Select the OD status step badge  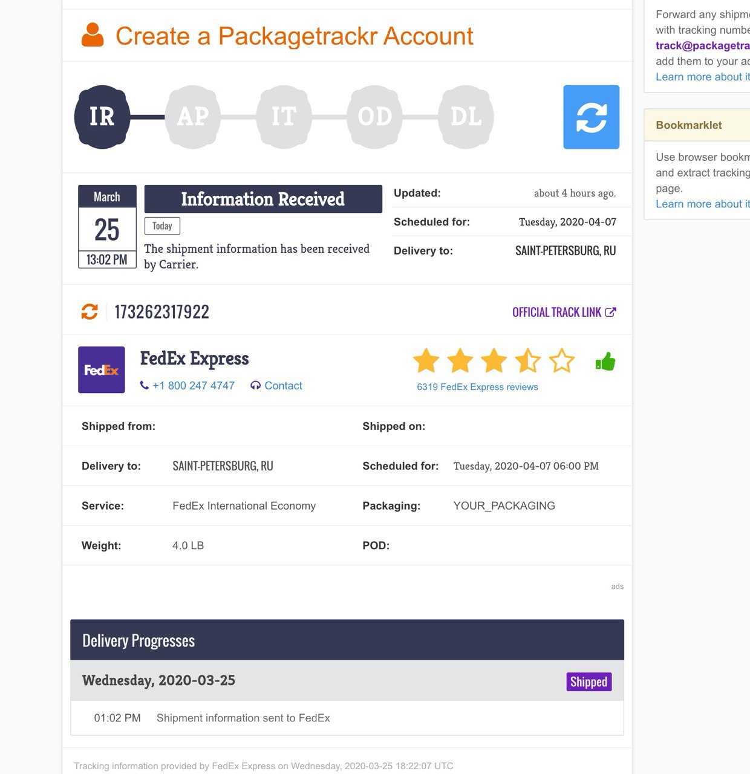(374, 117)
